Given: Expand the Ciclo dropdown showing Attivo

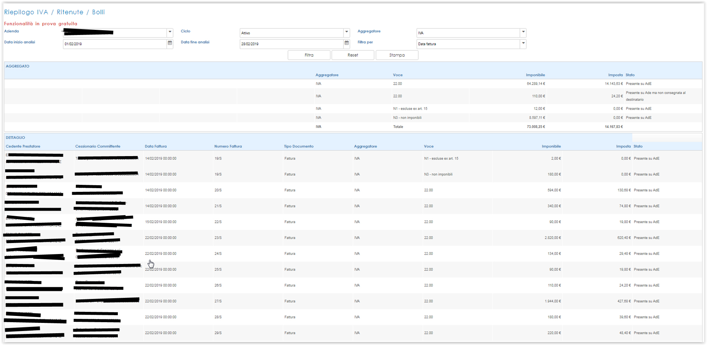Looking at the screenshot, I should (x=347, y=32).
